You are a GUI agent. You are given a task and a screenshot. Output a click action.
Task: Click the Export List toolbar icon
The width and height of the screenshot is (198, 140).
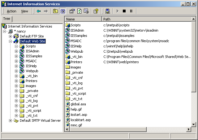86,11
